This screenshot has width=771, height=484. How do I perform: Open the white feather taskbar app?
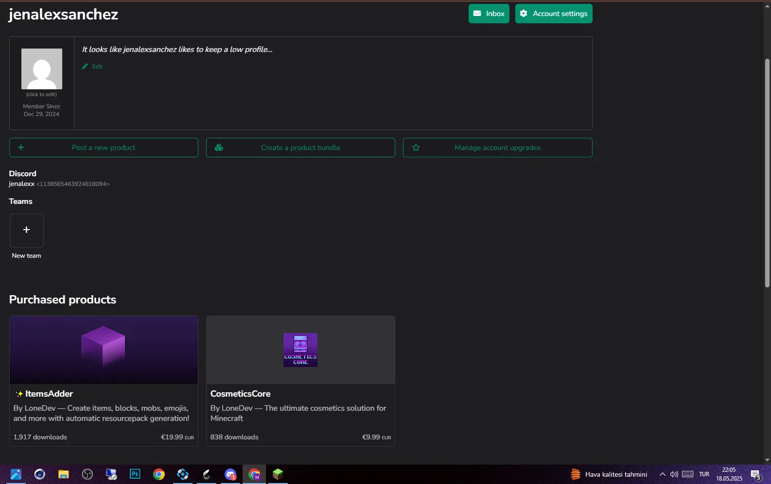[x=207, y=474]
